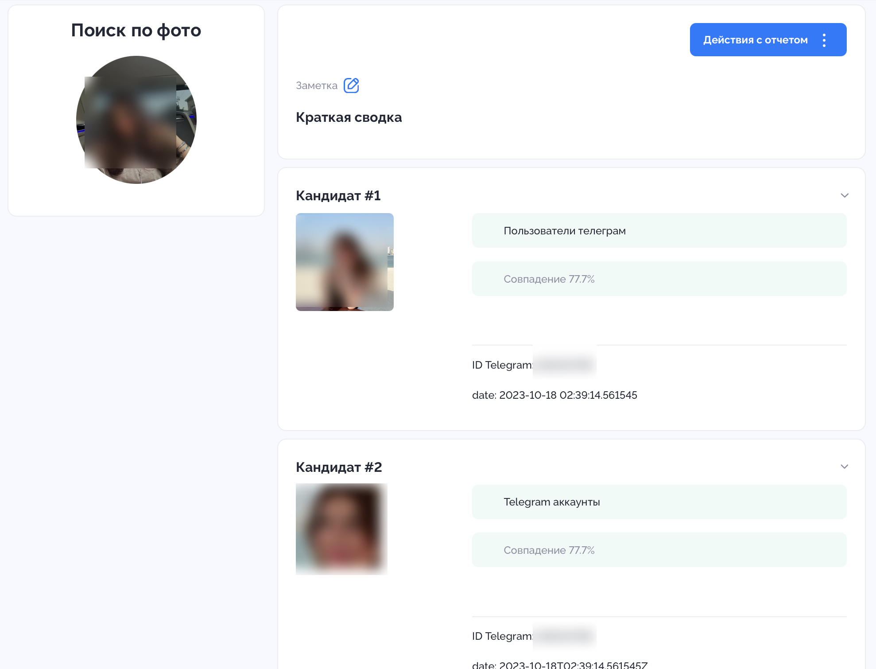Click the 'Заметка' label
Screen dimensions: 876x669
coord(316,86)
